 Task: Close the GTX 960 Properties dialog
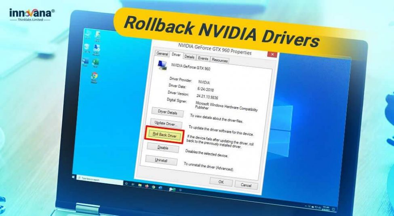272,54
